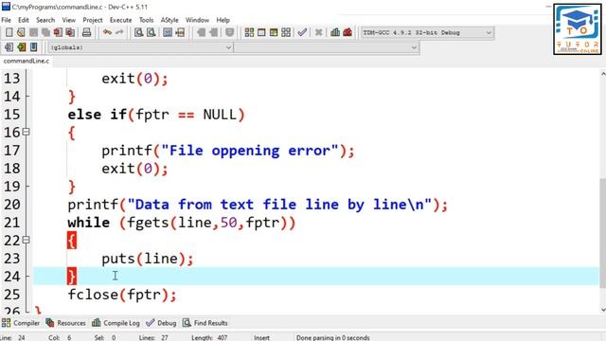Click on "fclose(fptr);" code line

pyautogui.click(x=122, y=295)
